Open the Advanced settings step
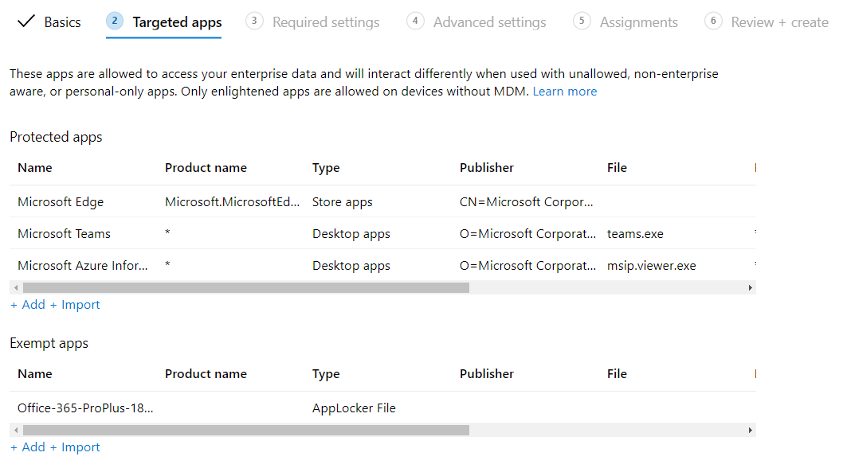Screen dimensions: 843x472 (x=476, y=22)
